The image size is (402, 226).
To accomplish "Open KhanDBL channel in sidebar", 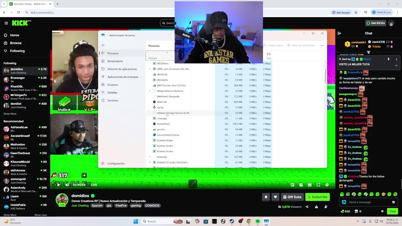I will [25, 88].
